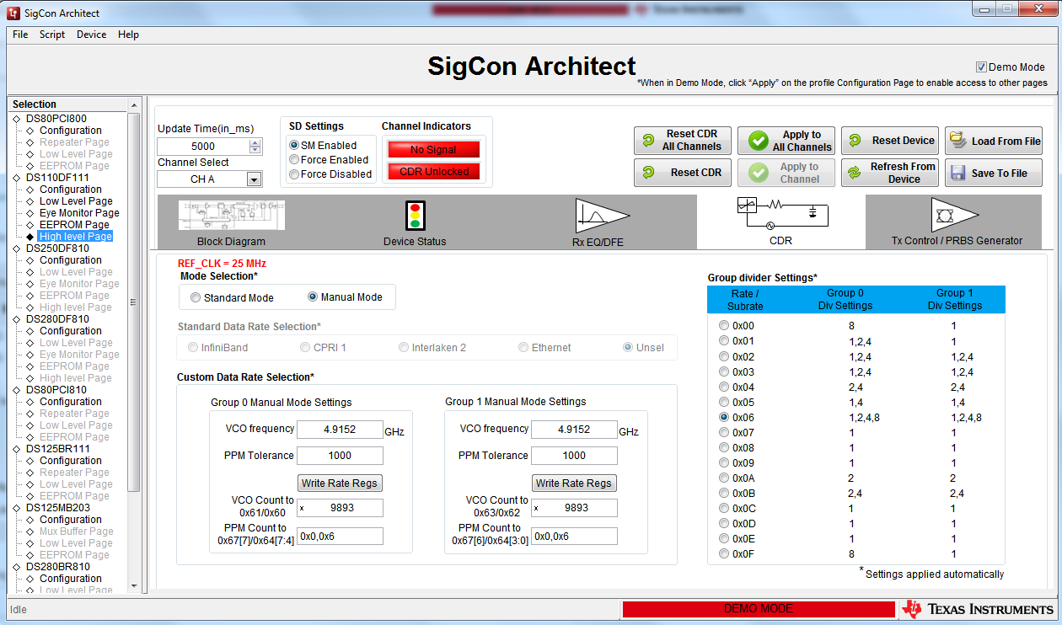Screen dimensions: 1062x625
Task: Click the Reset CDR button
Action: [x=684, y=172]
